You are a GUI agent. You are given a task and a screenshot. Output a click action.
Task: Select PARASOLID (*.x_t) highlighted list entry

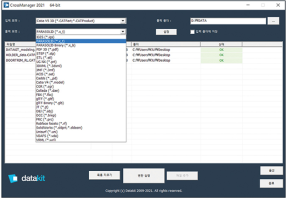click(x=81, y=41)
